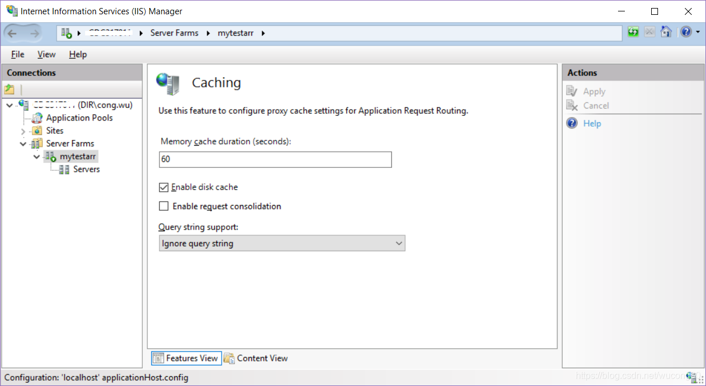Select the Application Pools node
Image resolution: width=706 pixels, height=386 pixels.
pos(79,118)
